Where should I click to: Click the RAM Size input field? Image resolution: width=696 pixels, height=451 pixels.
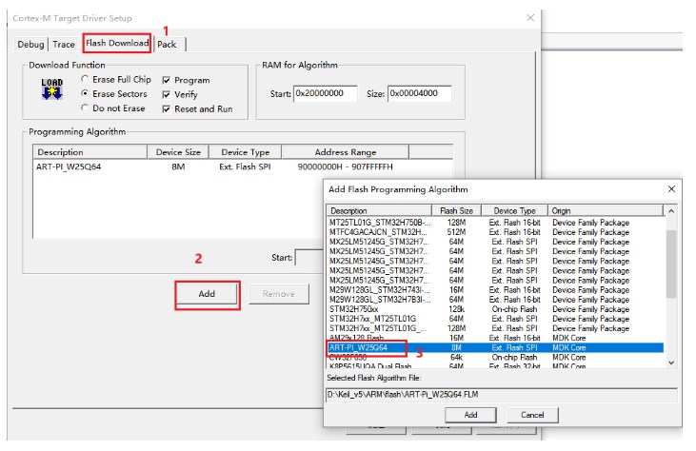point(420,93)
